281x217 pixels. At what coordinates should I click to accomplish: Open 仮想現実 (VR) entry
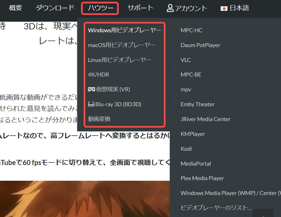pyautogui.click(x=113, y=89)
